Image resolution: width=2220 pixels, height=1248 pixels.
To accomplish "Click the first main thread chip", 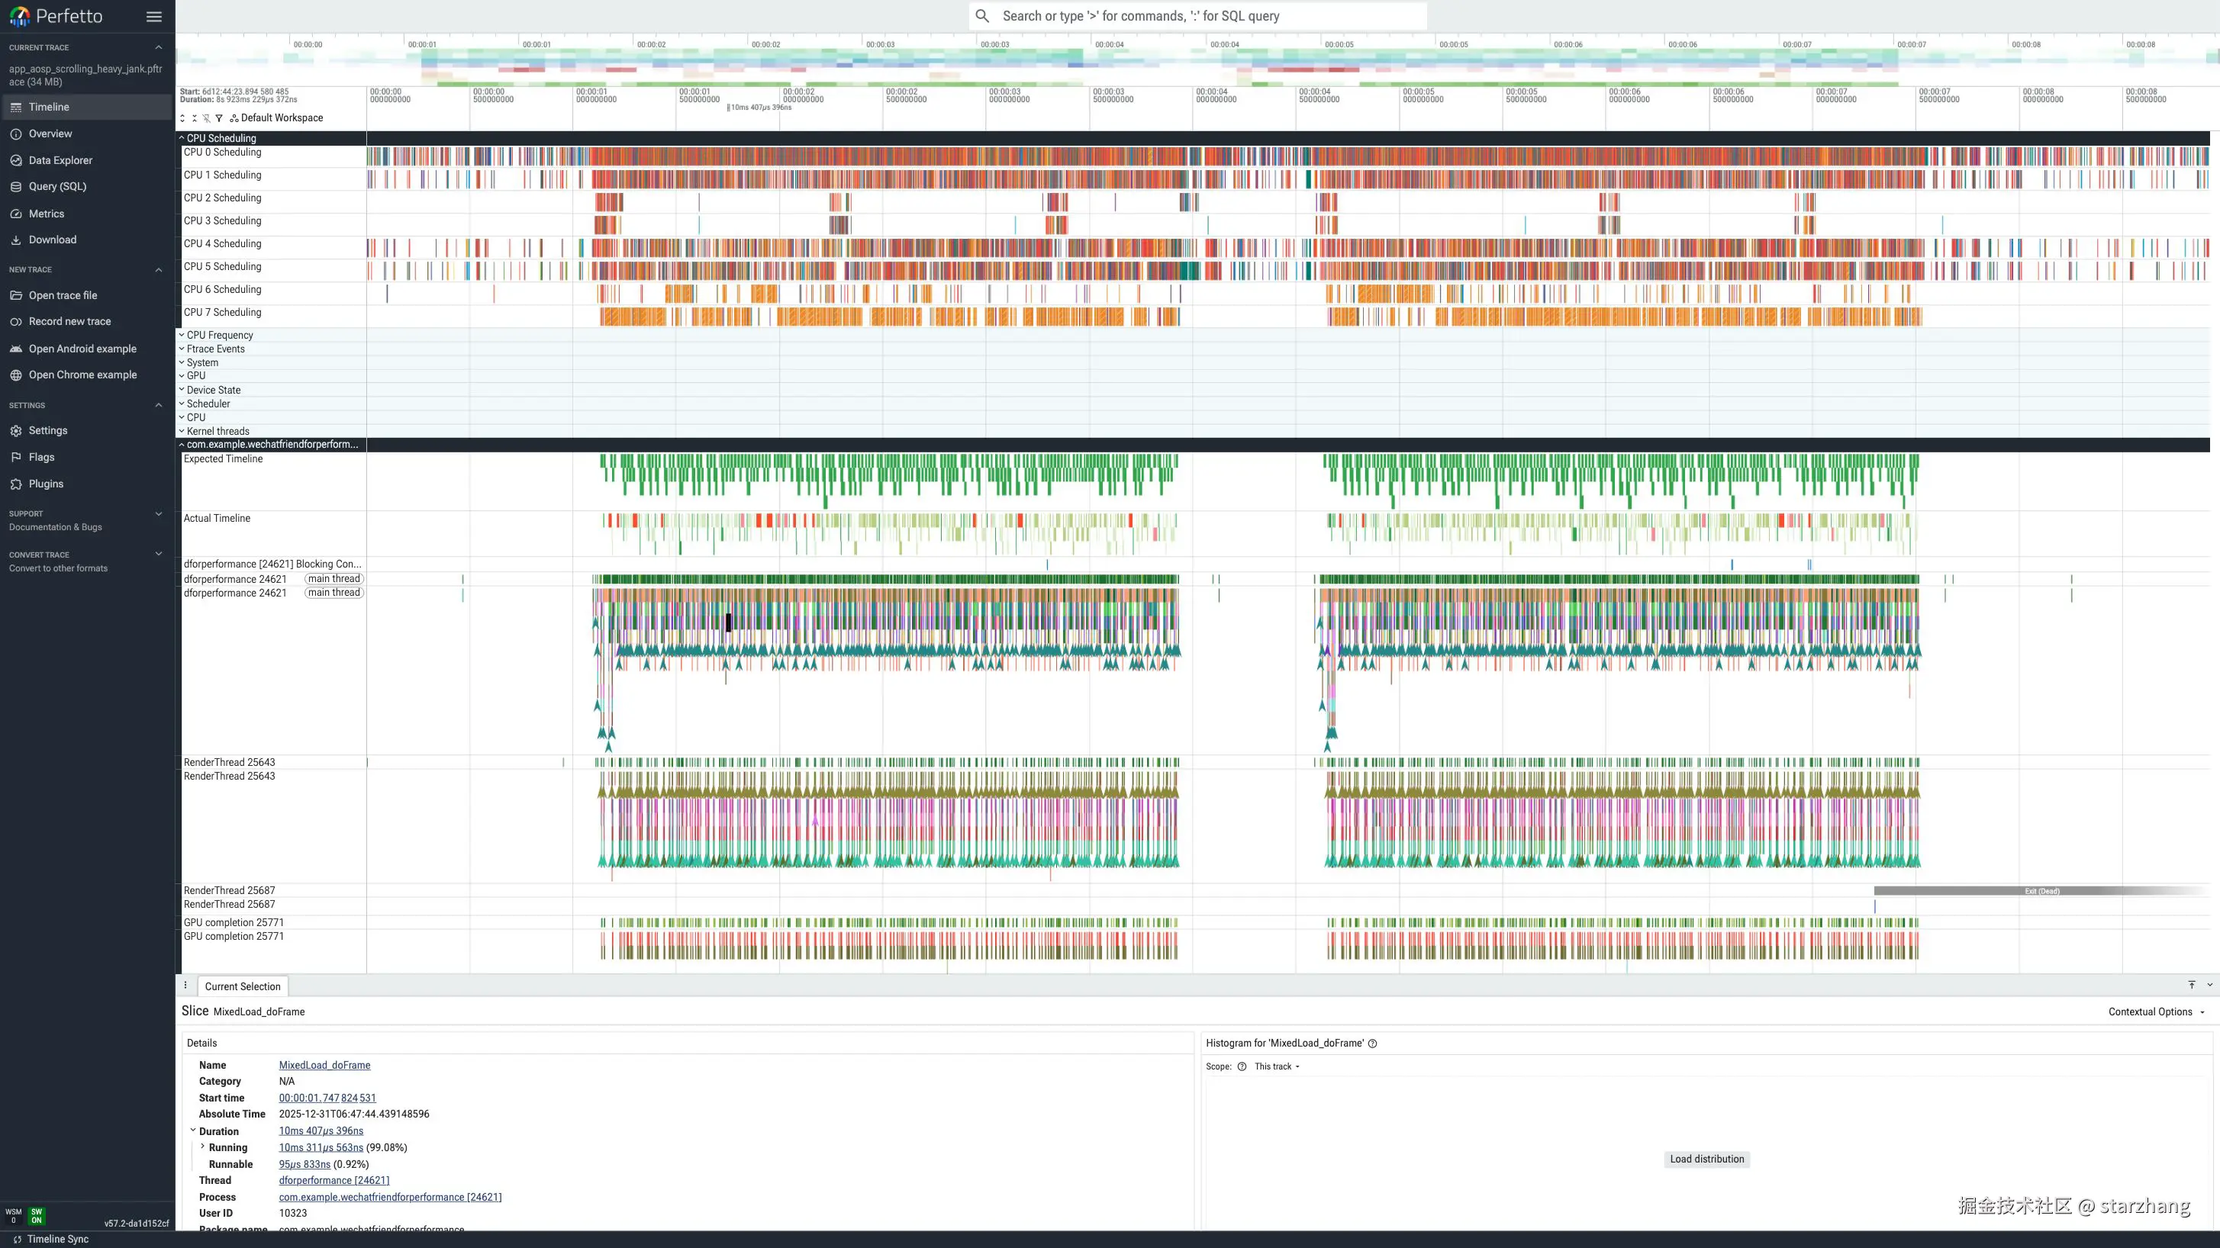I will pyautogui.click(x=333, y=579).
